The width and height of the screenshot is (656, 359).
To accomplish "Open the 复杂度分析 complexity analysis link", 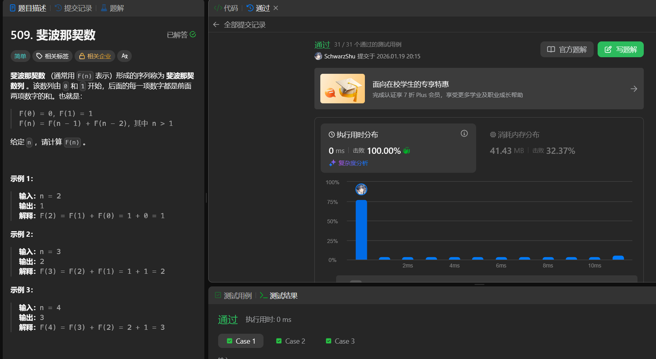I will click(349, 163).
